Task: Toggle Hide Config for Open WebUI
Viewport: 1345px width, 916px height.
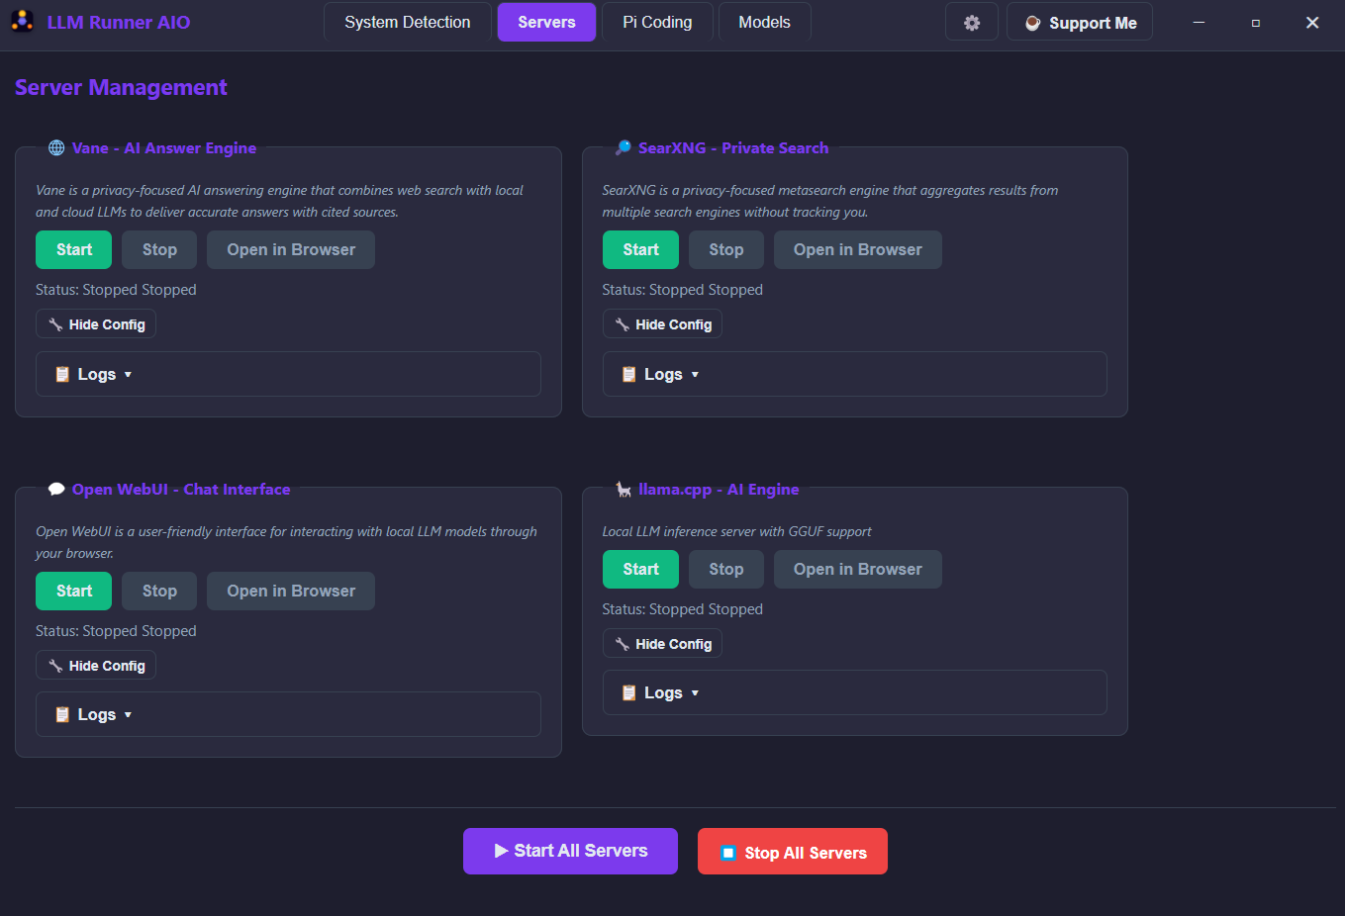Action: [96, 666]
